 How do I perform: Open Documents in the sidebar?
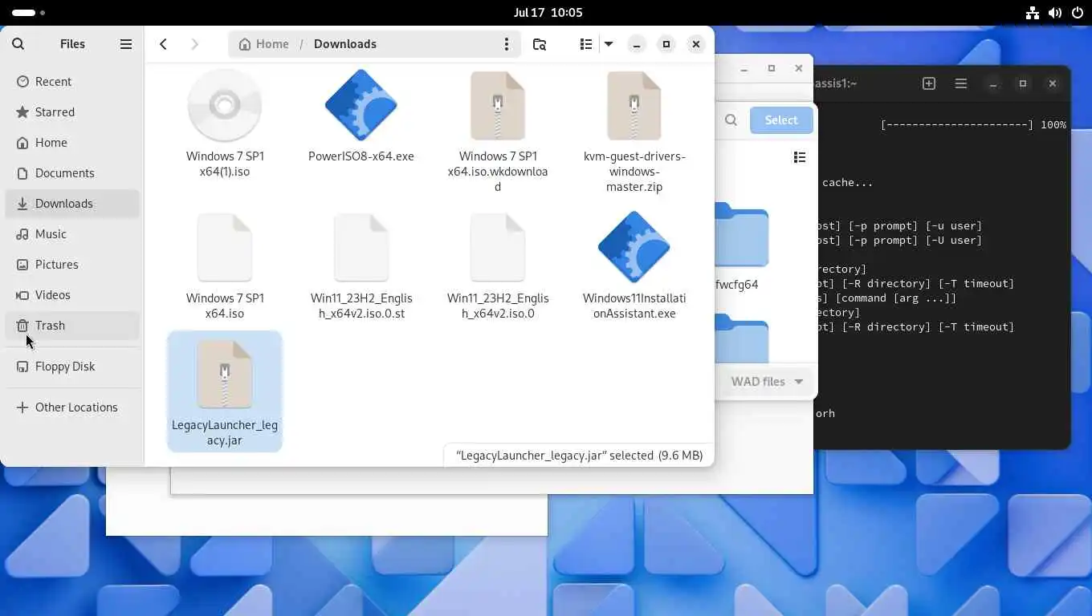[72, 173]
